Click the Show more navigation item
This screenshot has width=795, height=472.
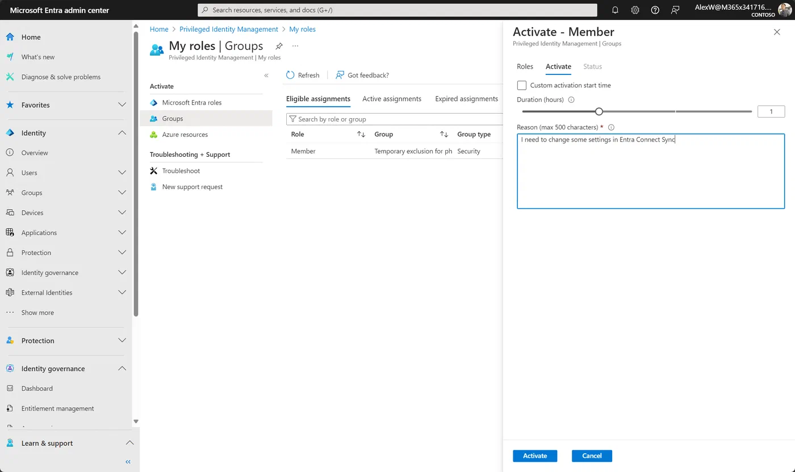pos(37,313)
